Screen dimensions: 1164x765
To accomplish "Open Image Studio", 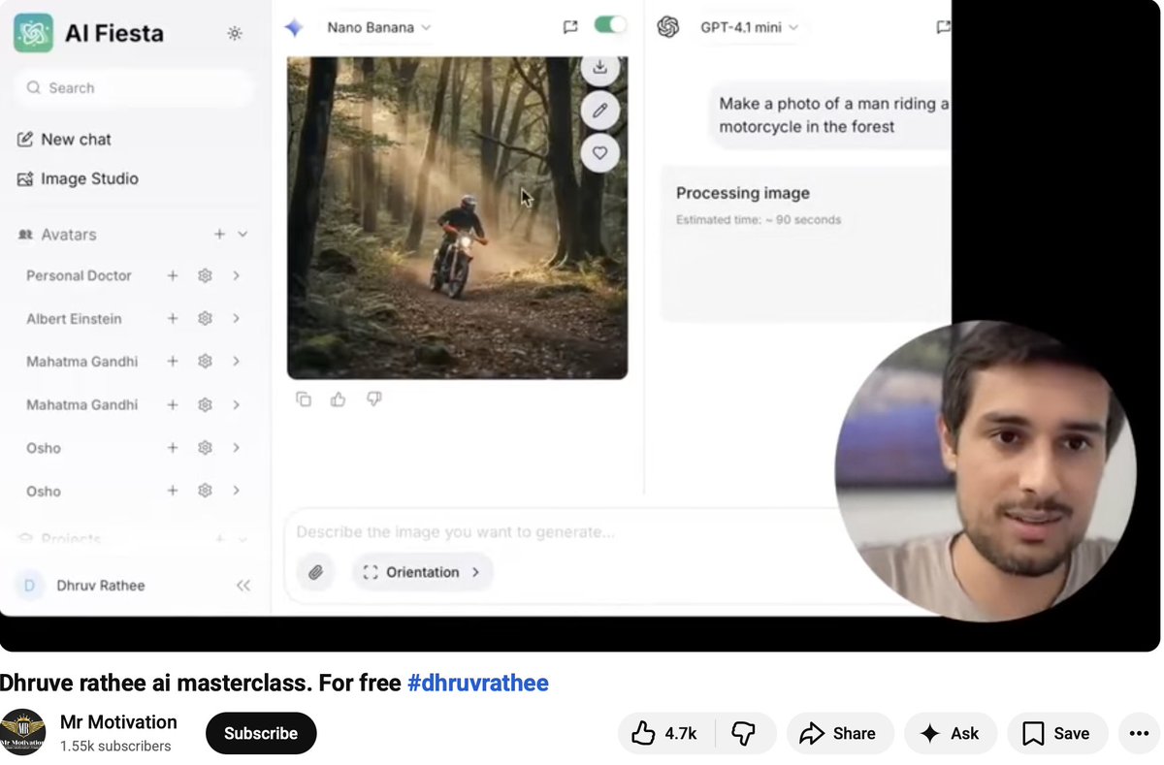I will click(x=78, y=179).
